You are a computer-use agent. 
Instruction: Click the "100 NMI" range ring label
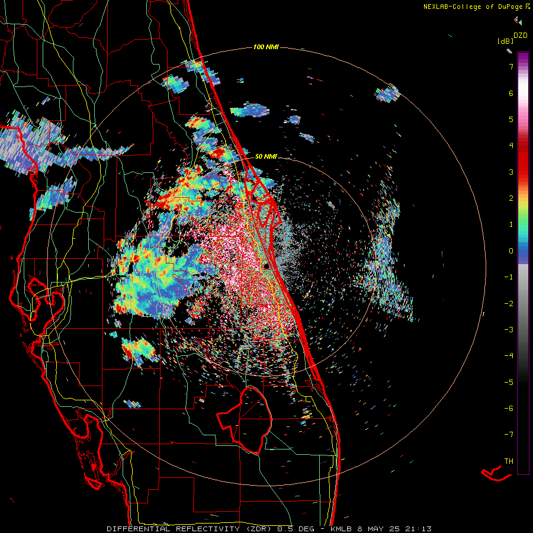266,47
